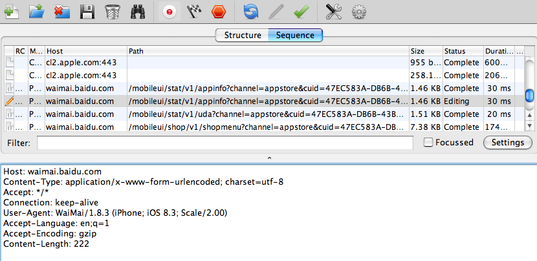Clear the session using the trash can icon
The image size is (537, 261).
click(x=113, y=12)
